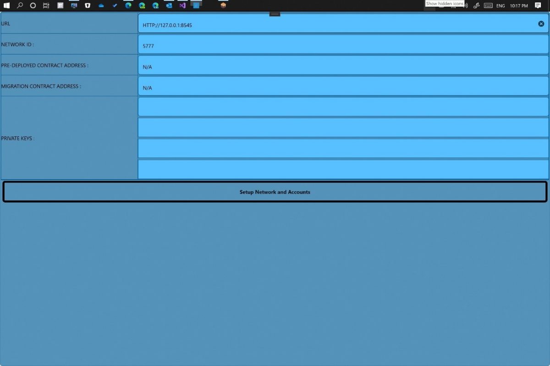The height and width of the screenshot is (366, 550).
Task: Click the Migration Contract Address field
Action: coord(343,86)
